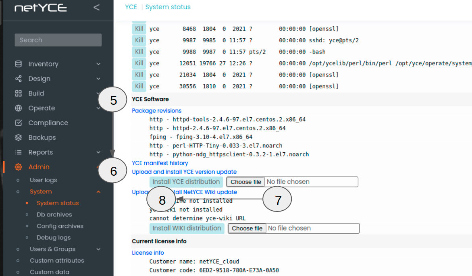Open the Compliance menu item
The image size is (472, 276).
click(x=48, y=123)
